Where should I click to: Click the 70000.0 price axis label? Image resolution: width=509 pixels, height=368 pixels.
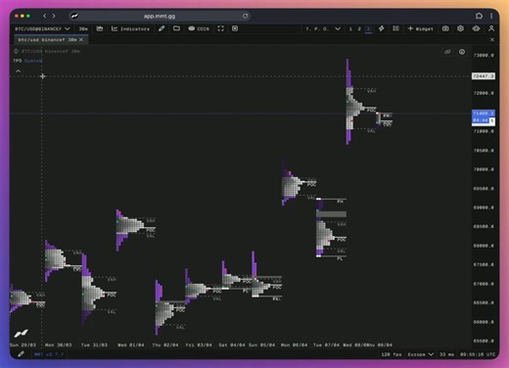pyautogui.click(x=484, y=169)
